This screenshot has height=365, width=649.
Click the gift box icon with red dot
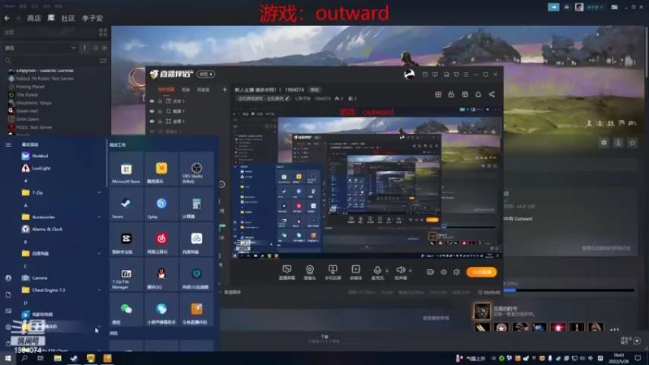[x=438, y=94]
